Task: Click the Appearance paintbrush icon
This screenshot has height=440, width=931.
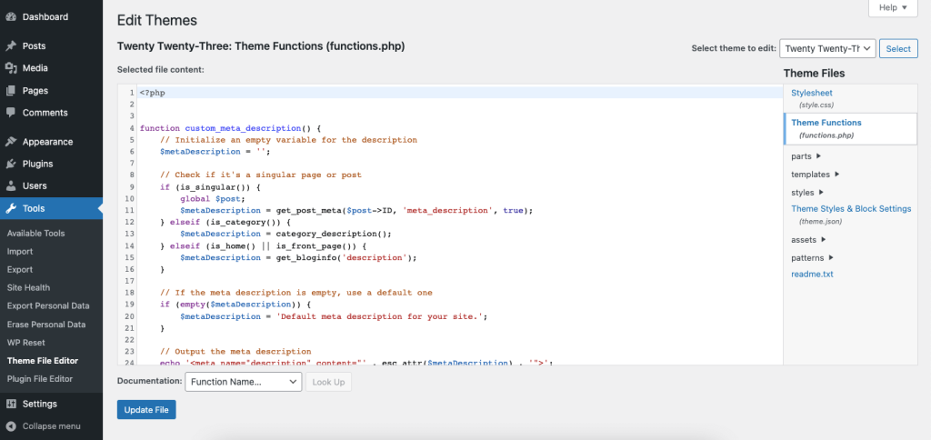Action: pyautogui.click(x=11, y=142)
